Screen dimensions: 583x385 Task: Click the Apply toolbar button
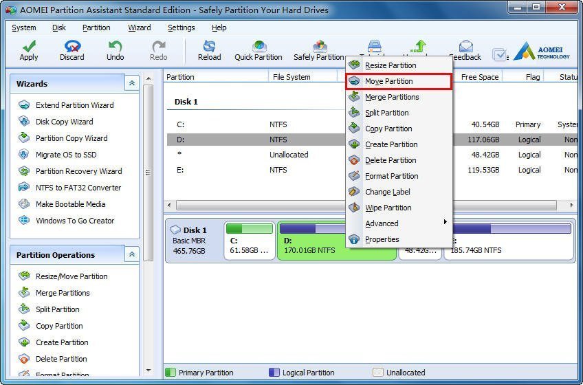(29, 50)
